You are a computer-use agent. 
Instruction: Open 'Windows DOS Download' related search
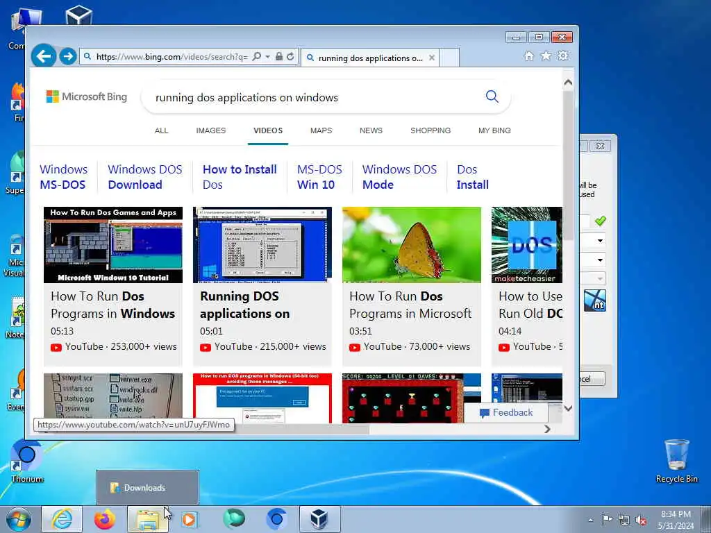[x=144, y=177]
